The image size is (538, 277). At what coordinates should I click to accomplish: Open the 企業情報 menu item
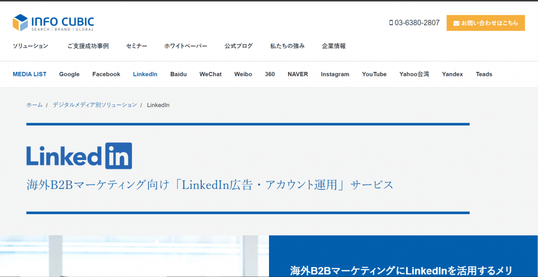tap(334, 46)
